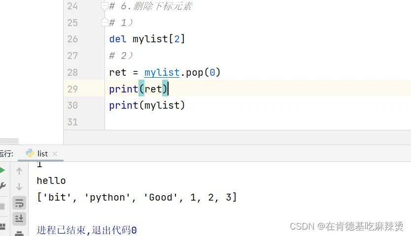This screenshot has width=411, height=236.
Task: Open the wrench settings icon in run panel
Action: [x=2, y=186]
